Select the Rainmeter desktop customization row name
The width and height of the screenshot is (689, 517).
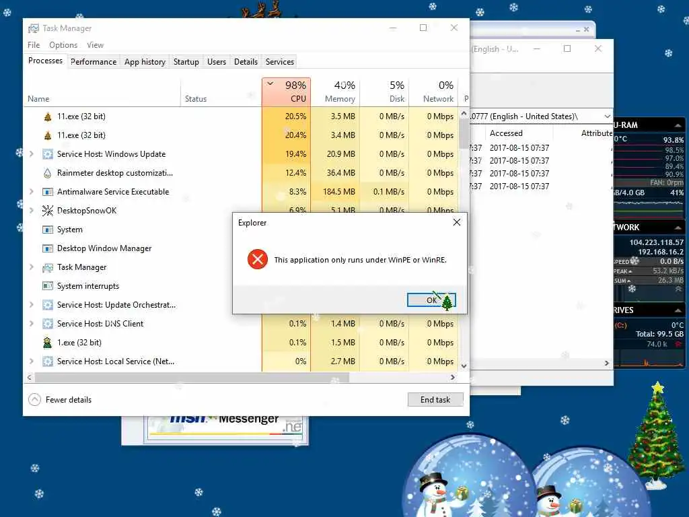[x=114, y=173]
